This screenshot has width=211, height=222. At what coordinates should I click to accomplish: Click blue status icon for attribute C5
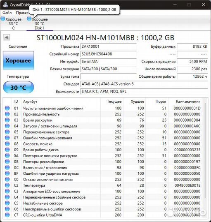pyautogui.click(x=7, y=203)
